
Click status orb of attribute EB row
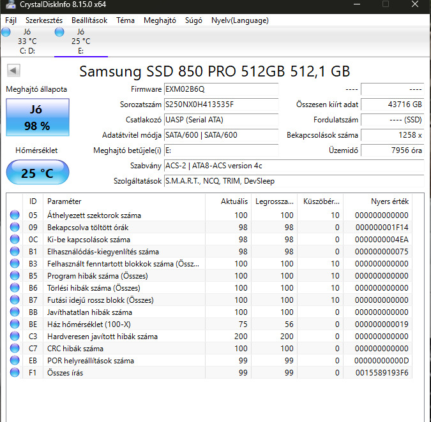[15, 360]
